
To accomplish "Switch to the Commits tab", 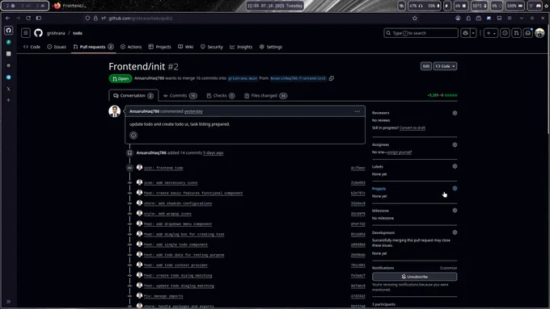I will tap(180, 95).
